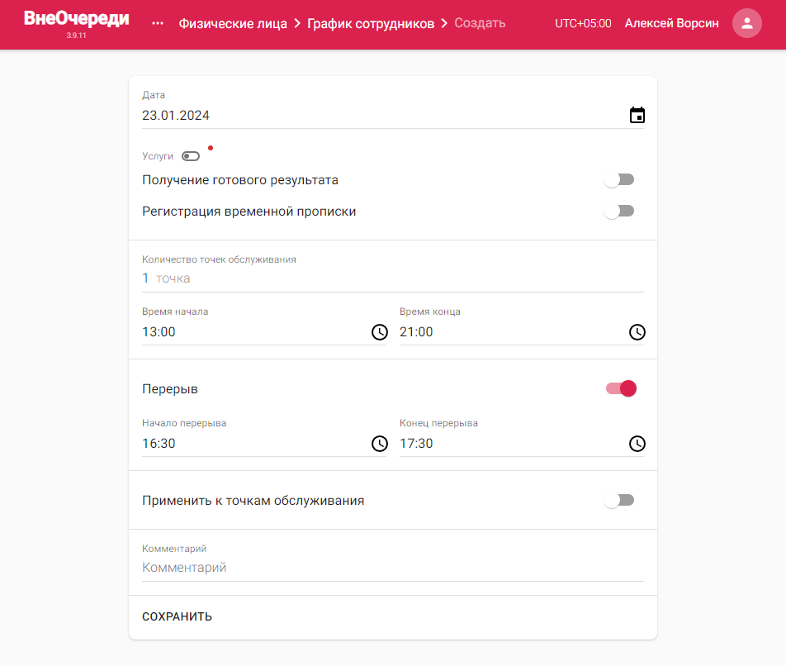Toggle Применить к точкам обслуживания

[619, 500]
